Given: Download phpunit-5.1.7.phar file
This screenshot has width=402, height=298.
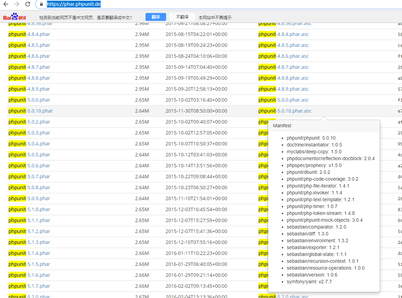Looking at the screenshot, I should tap(29, 286).
